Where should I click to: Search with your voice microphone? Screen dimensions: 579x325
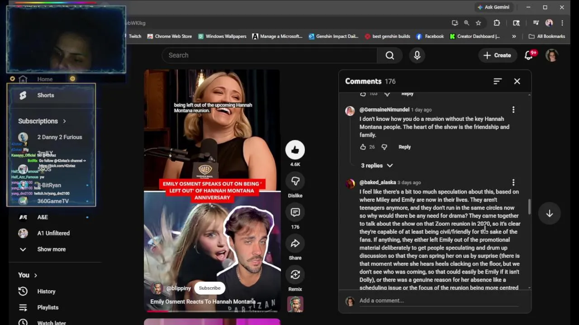click(x=417, y=55)
